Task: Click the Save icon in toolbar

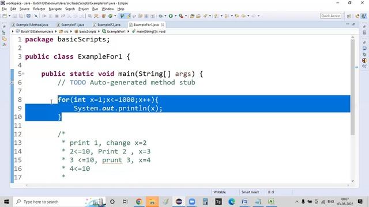Action: click(x=14, y=16)
